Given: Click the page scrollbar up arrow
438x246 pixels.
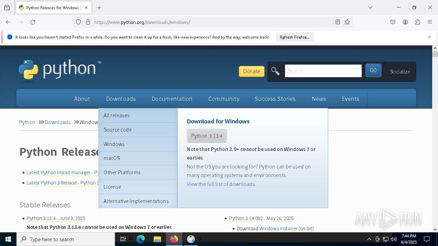Looking at the screenshot, I should point(435,48).
